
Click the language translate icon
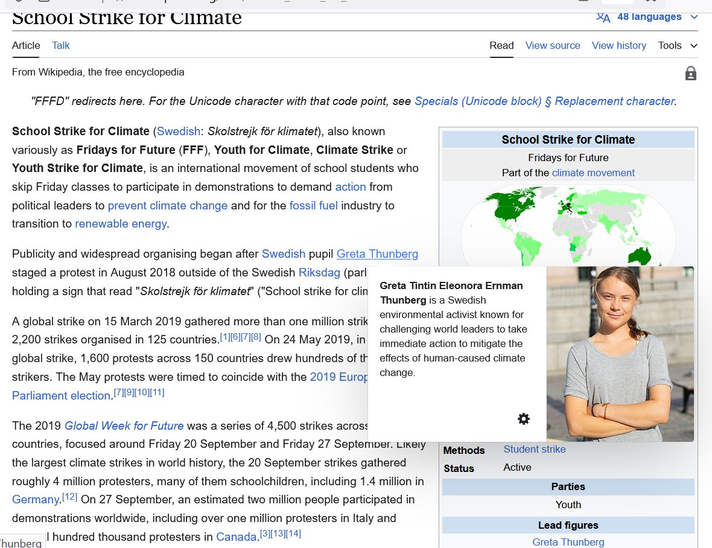603,18
